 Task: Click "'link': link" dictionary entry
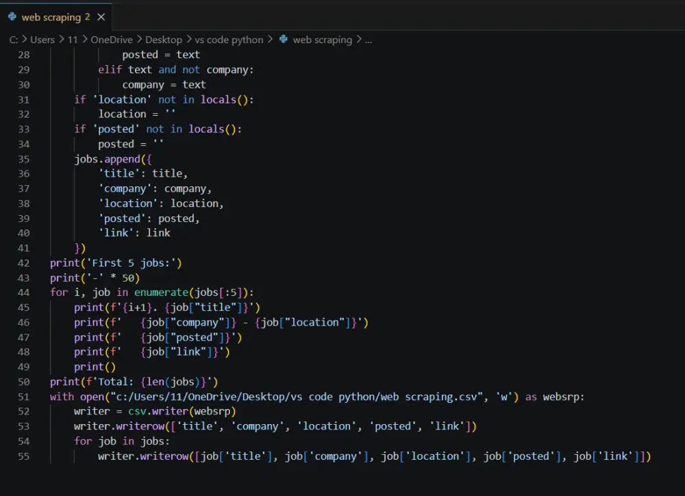(134, 233)
